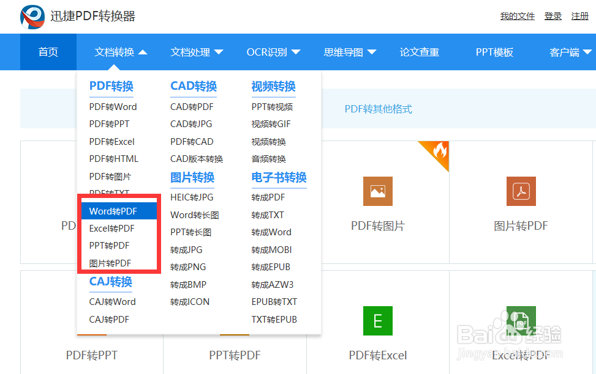Viewport: 596px width, 374px height.
Task: Select 转成AZW3 menu entry
Action: (x=272, y=285)
